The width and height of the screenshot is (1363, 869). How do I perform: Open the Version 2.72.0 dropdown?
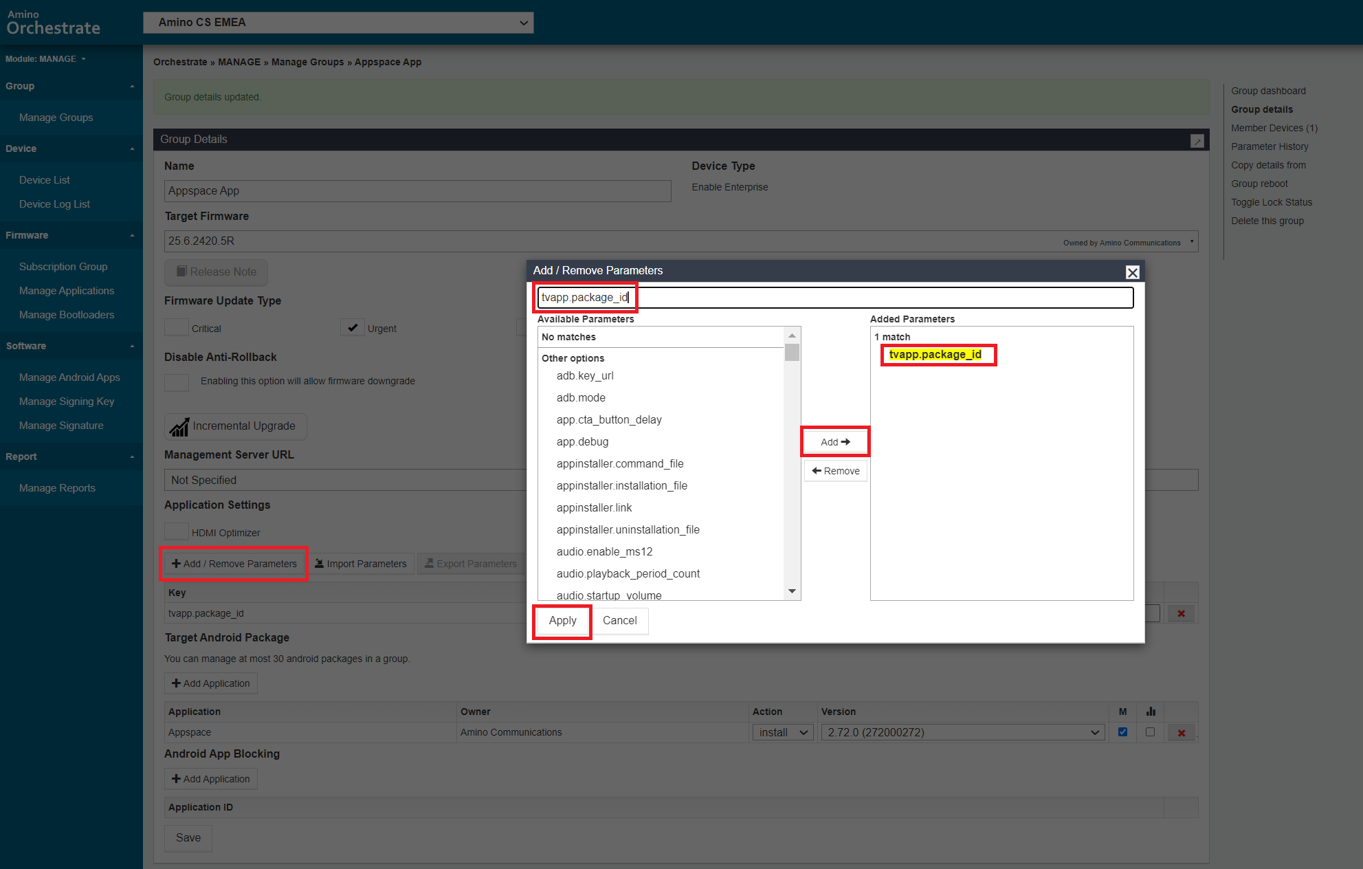[x=962, y=733]
